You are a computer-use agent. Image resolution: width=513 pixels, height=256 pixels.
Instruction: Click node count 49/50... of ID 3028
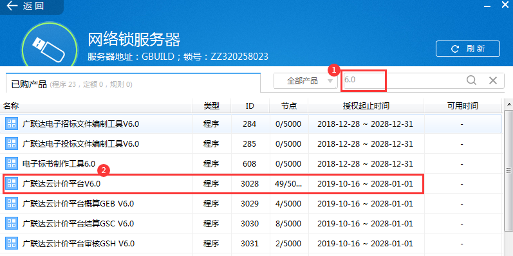(288, 184)
